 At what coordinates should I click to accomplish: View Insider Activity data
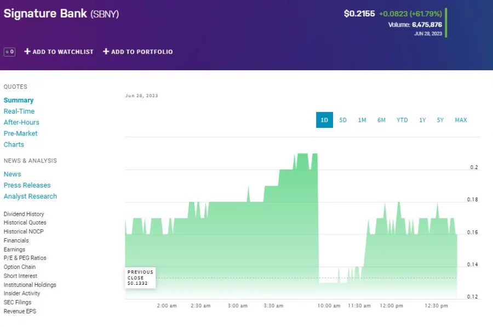(22, 294)
